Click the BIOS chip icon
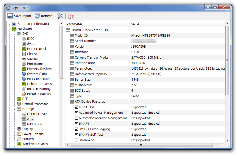Image resolution: width=237 pixels, height=155 pixels. (x=24, y=39)
